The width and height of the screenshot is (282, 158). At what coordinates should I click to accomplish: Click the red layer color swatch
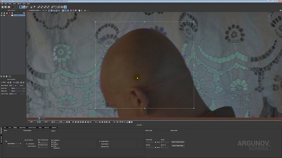pos(9,15)
